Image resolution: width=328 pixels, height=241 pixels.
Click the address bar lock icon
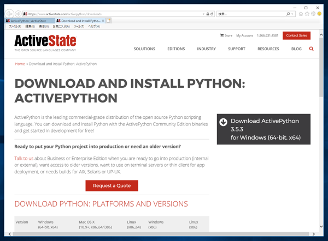point(208,14)
